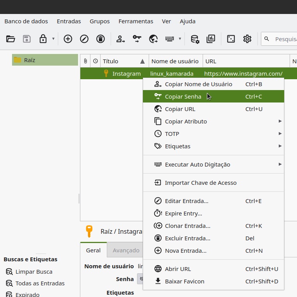Choose Editar Entrada from context menu
The image size is (297, 297).
[x=214, y=201]
